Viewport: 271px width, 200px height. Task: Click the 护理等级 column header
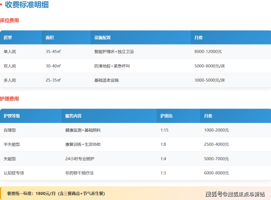(12, 116)
